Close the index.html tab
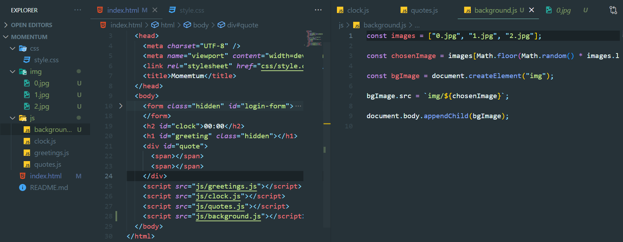623x242 pixels. tap(155, 10)
